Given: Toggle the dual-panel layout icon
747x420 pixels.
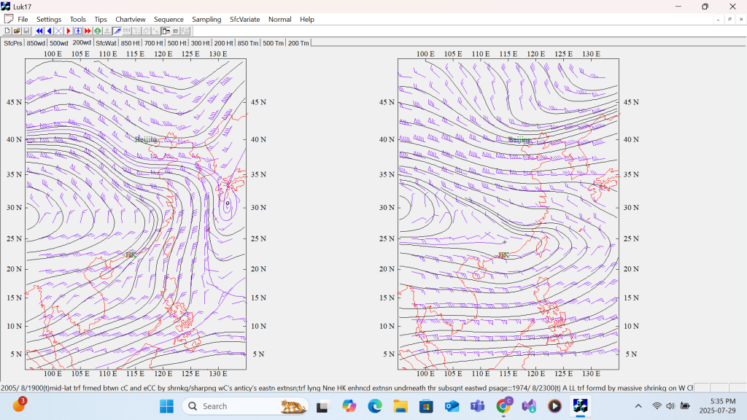Looking at the screenshot, I should (166, 31).
